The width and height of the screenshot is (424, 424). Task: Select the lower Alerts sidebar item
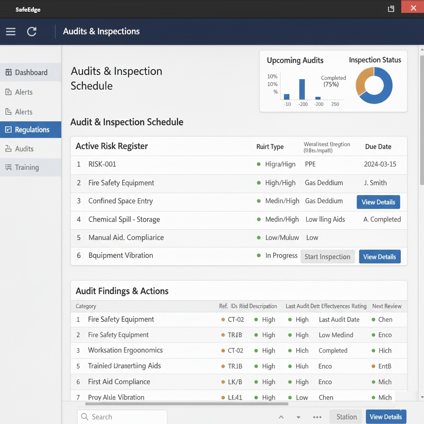[x=24, y=112]
